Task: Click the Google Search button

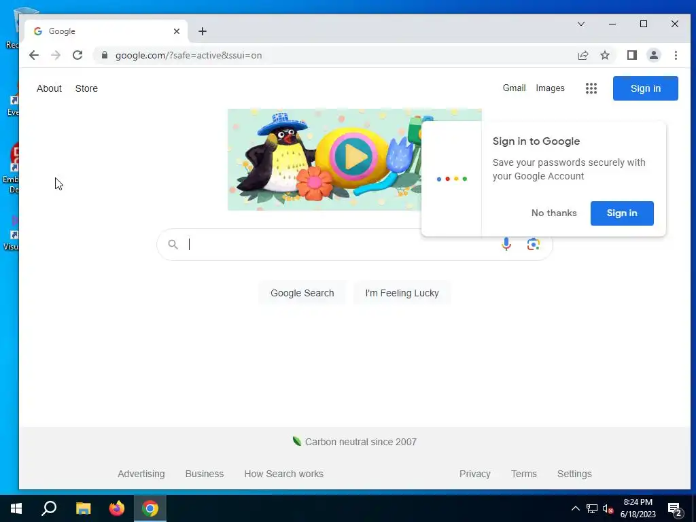Action: (x=302, y=293)
